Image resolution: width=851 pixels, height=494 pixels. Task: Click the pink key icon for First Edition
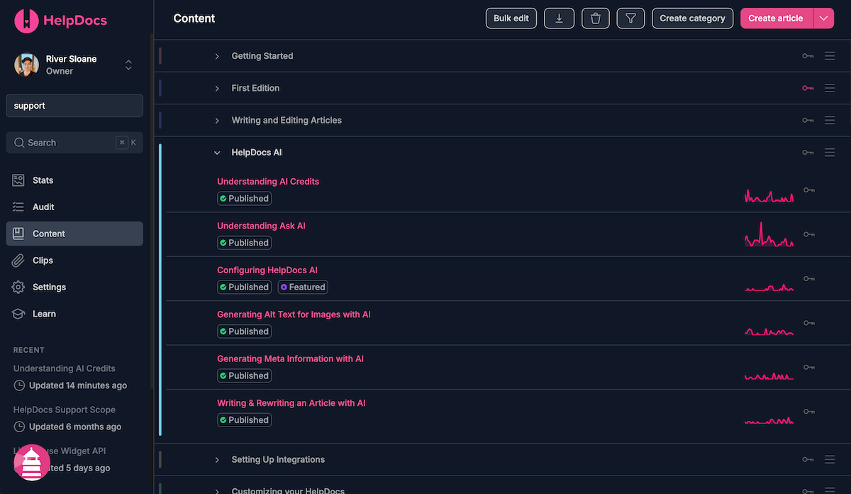coord(808,88)
